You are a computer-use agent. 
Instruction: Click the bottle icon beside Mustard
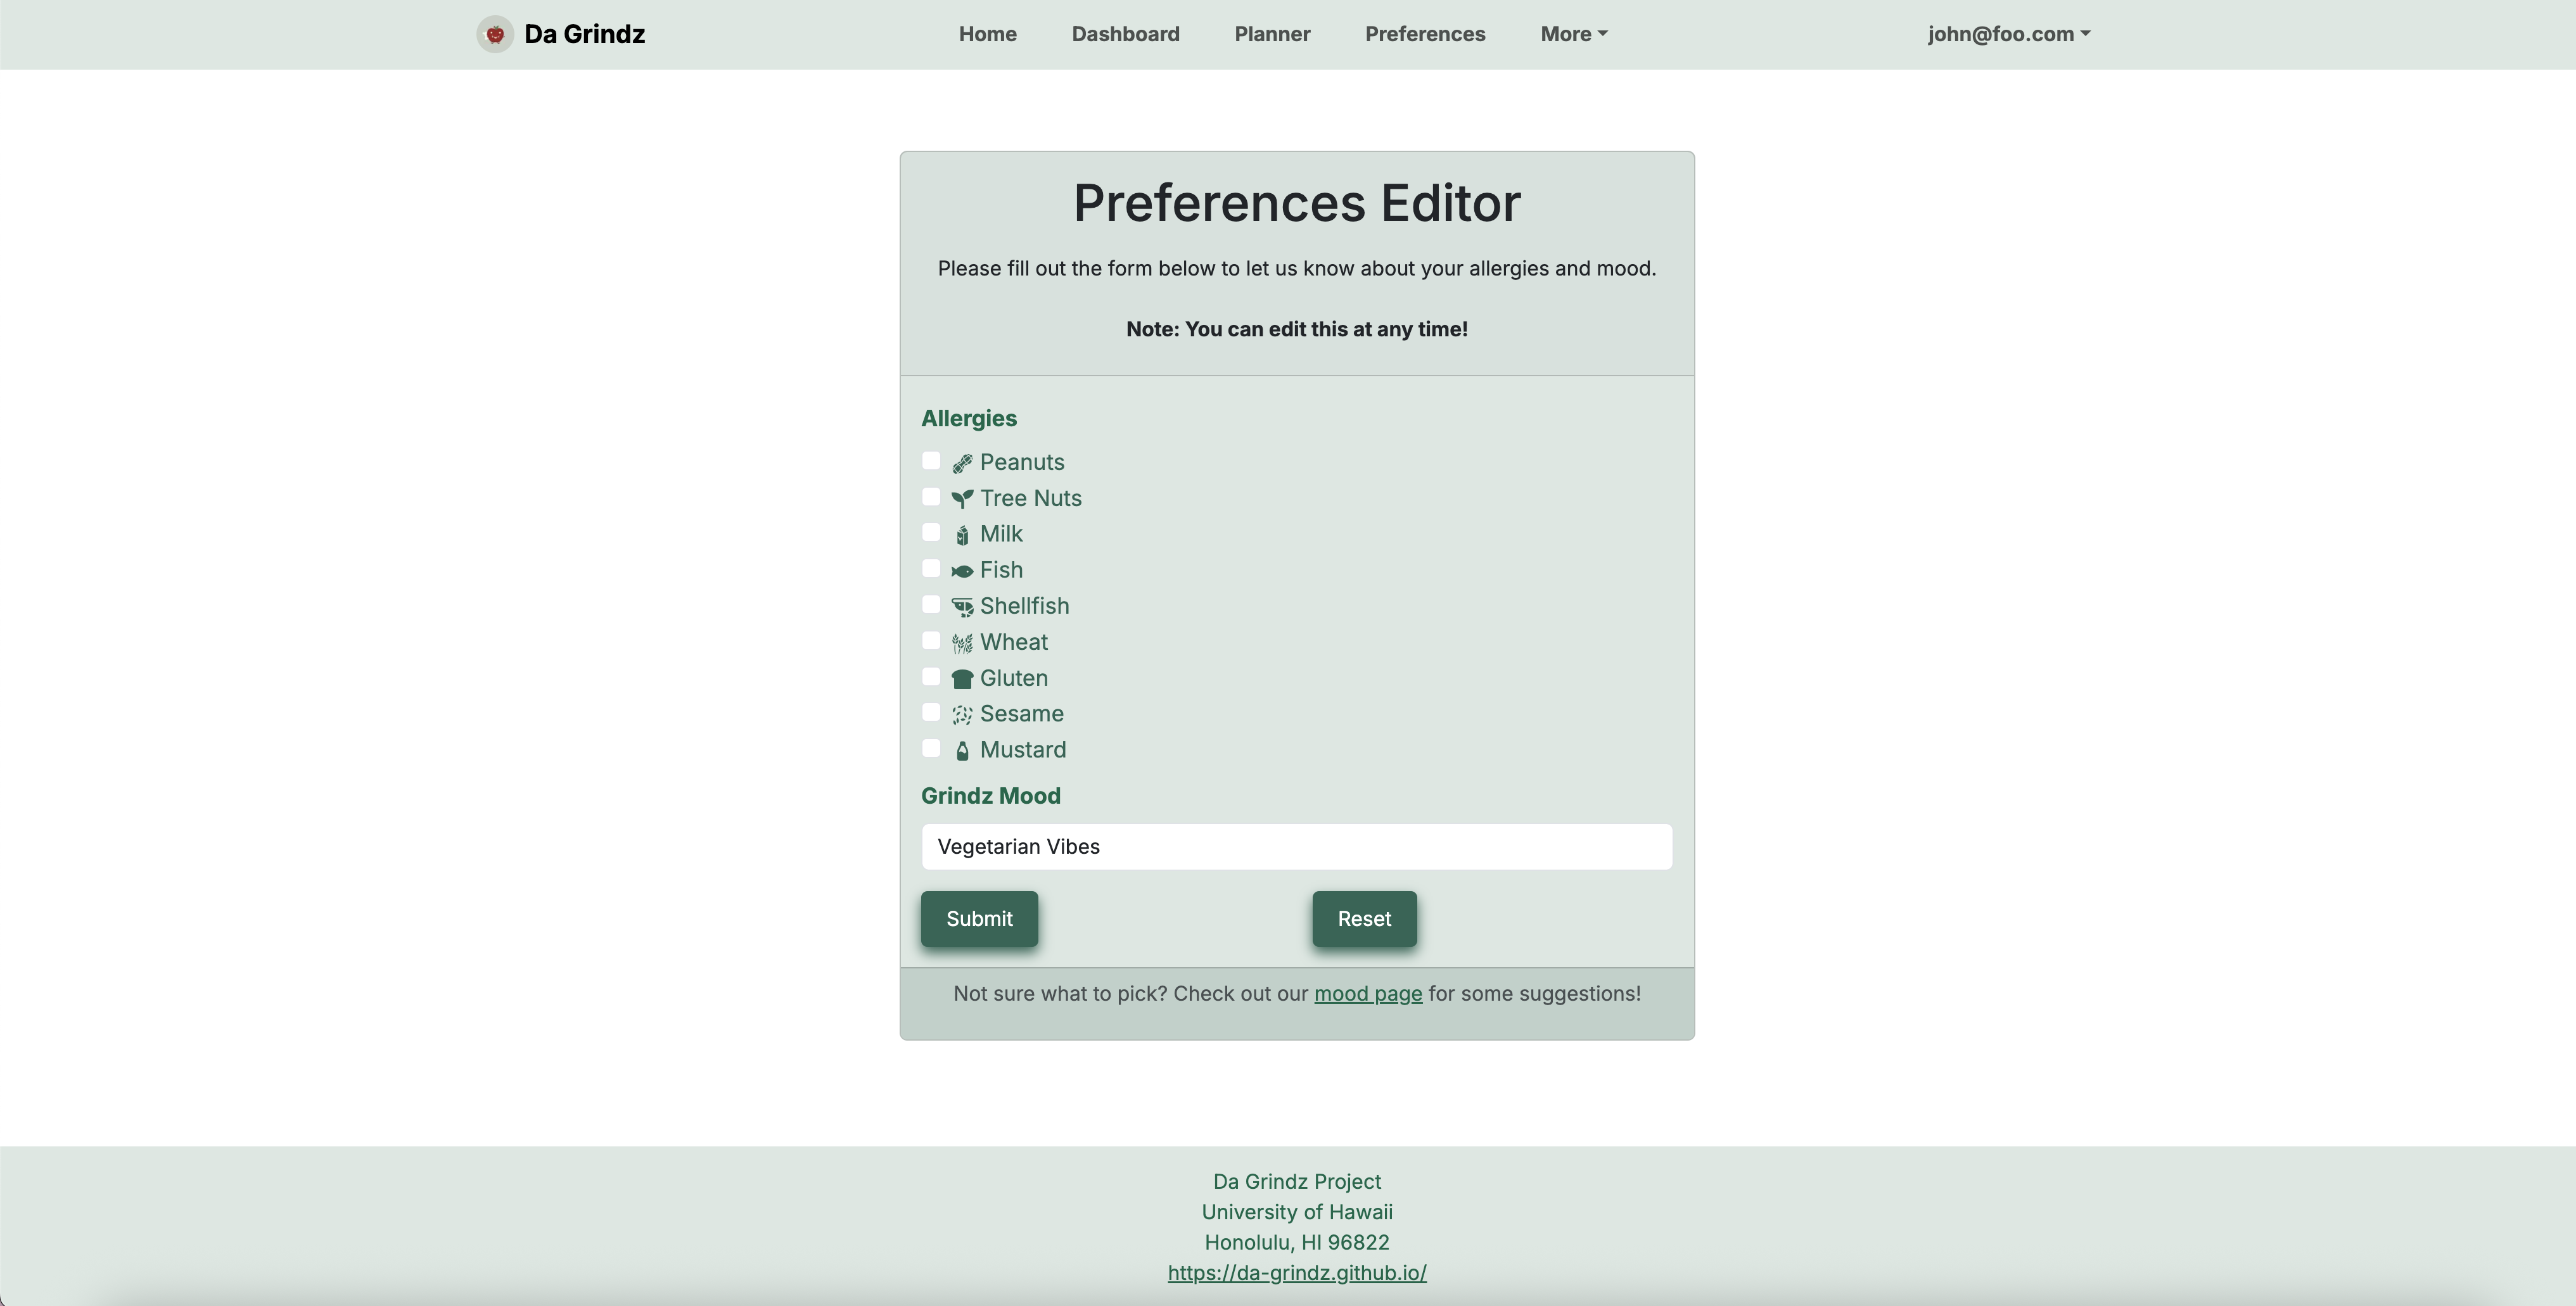coord(962,751)
